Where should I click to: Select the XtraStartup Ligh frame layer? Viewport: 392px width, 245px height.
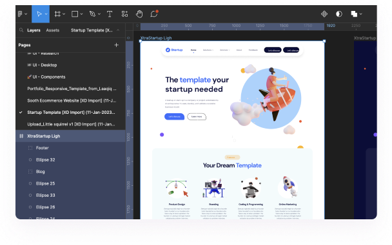point(70,136)
